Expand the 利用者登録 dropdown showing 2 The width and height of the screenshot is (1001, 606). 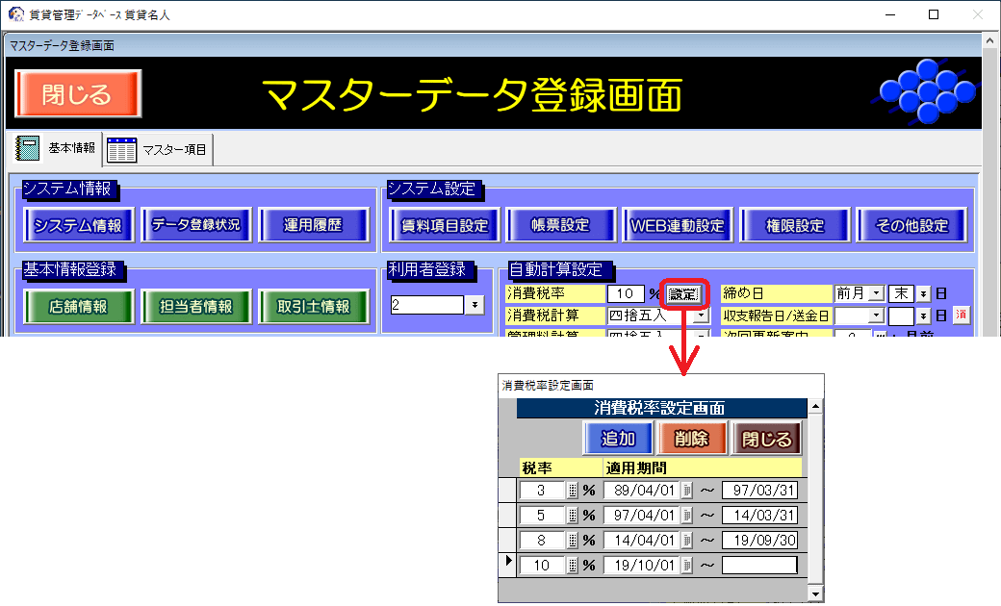(x=475, y=305)
